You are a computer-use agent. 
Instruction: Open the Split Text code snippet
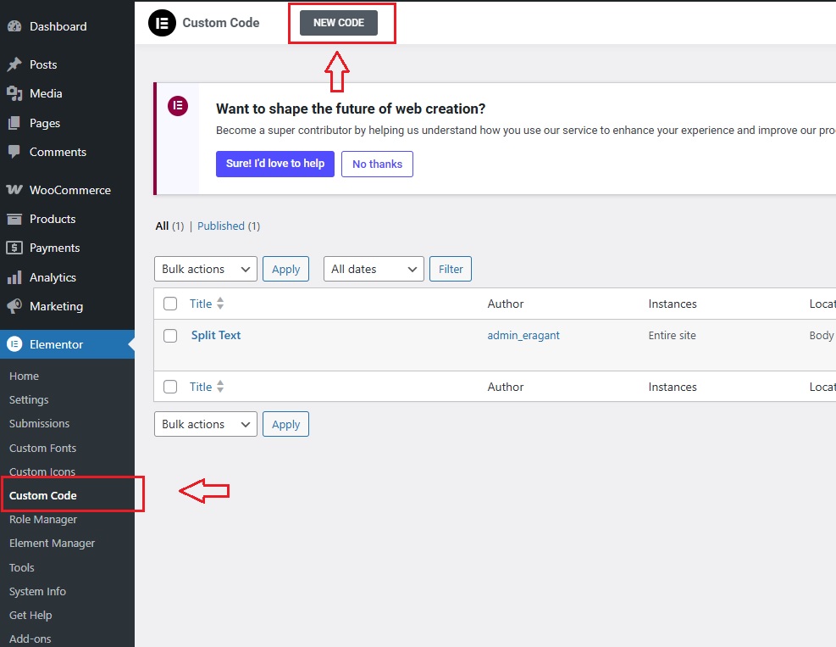click(215, 335)
